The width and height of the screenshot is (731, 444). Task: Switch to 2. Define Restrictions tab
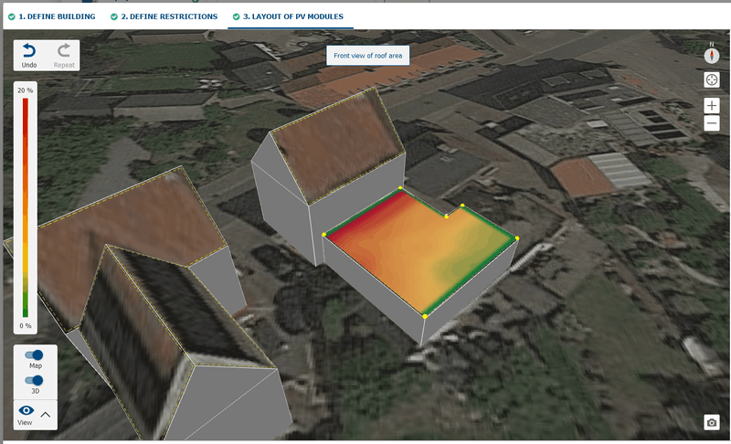pos(164,16)
